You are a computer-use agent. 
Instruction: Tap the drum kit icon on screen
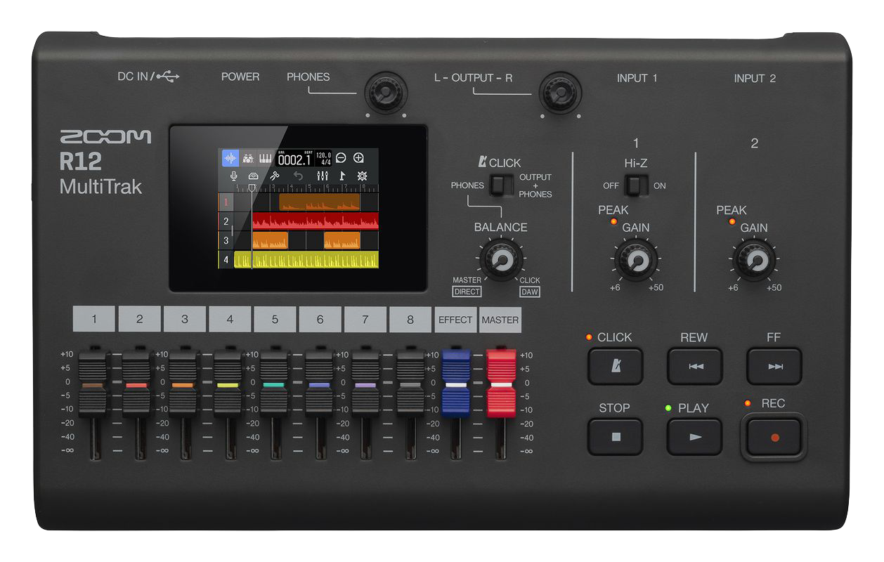click(248, 158)
